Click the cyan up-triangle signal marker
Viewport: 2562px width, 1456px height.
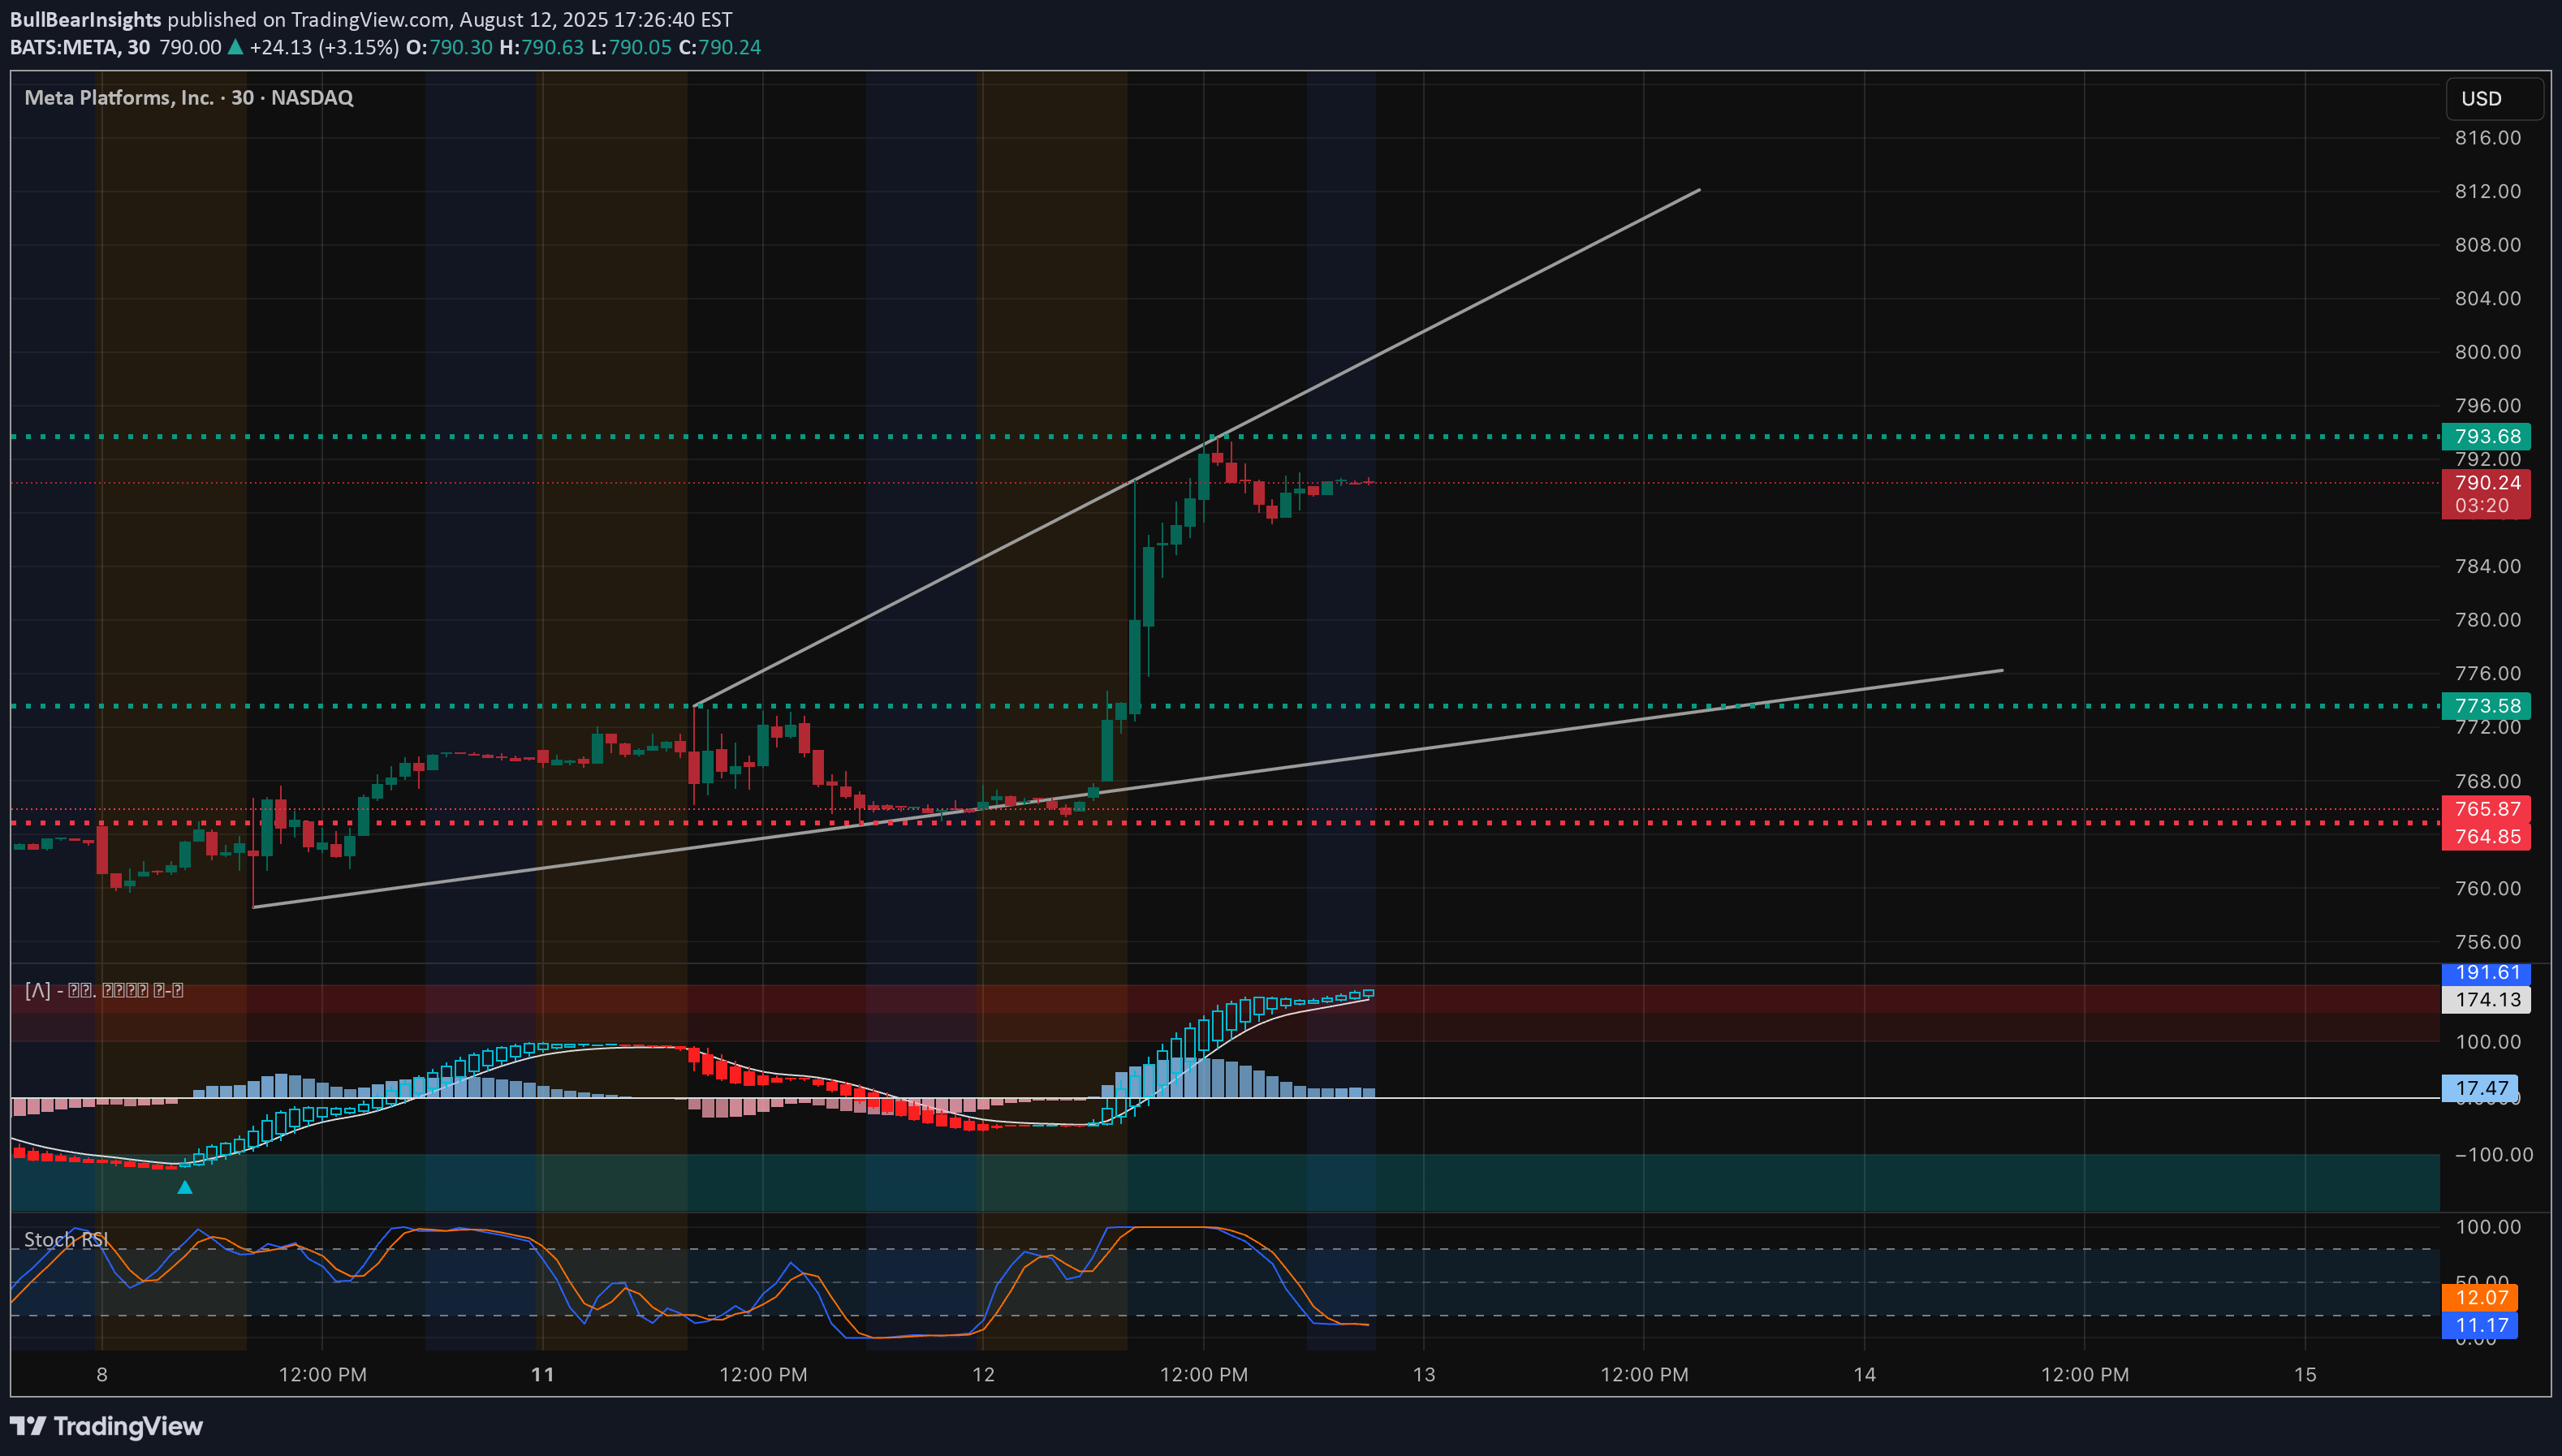coord(185,1187)
